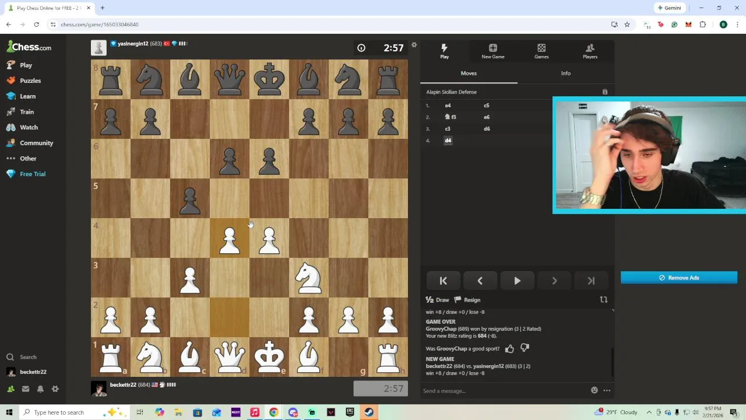
Task: Open the chat emoji picker
Action: pyautogui.click(x=594, y=390)
